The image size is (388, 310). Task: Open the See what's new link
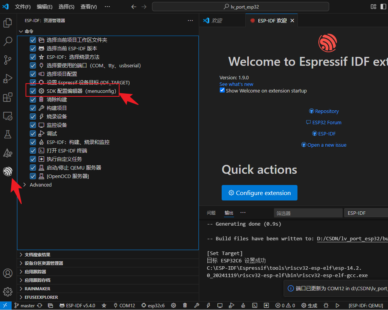(236, 84)
